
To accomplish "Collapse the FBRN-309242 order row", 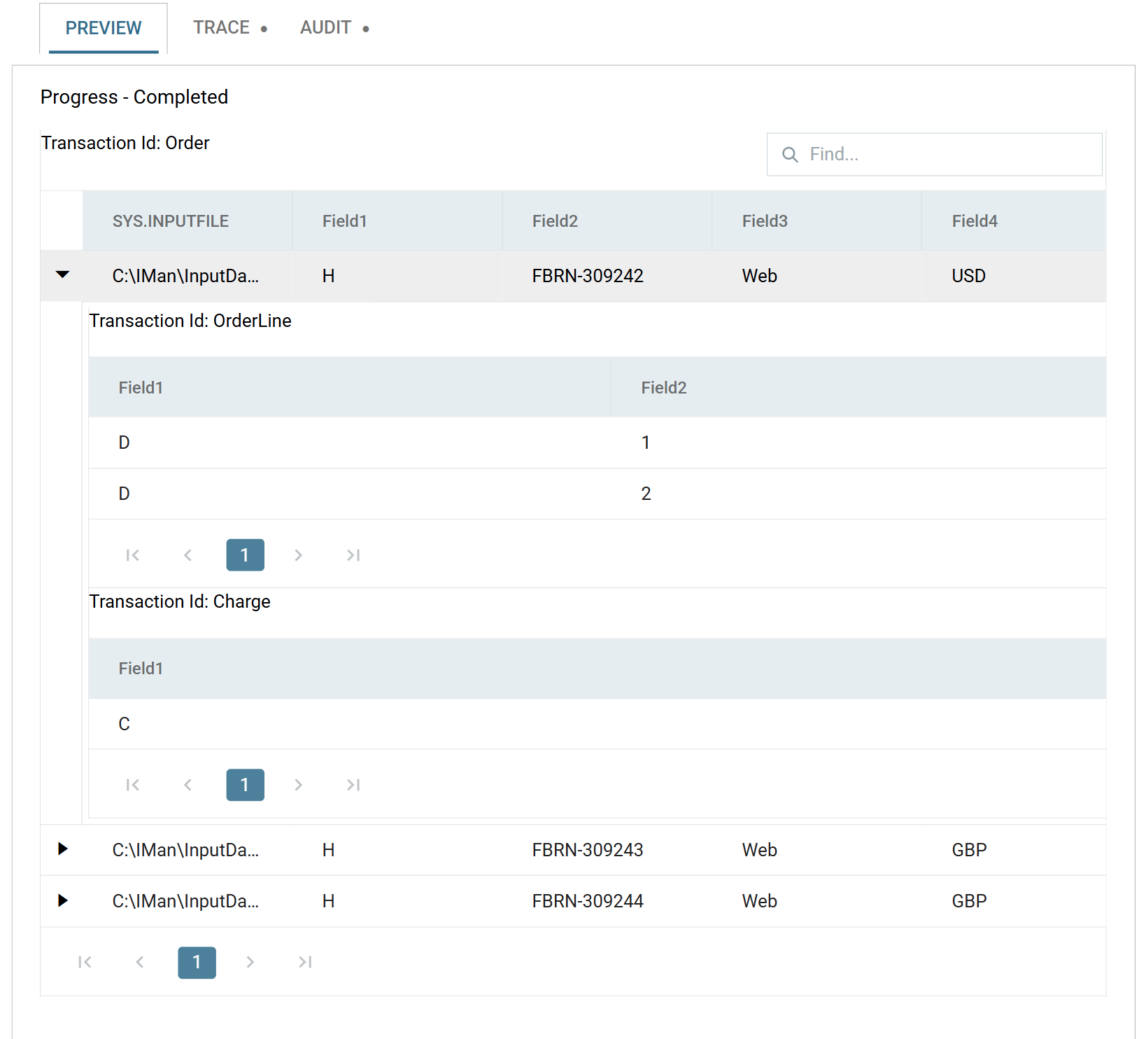I will (x=62, y=275).
